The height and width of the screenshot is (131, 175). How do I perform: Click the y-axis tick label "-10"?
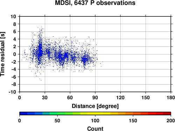12,92
